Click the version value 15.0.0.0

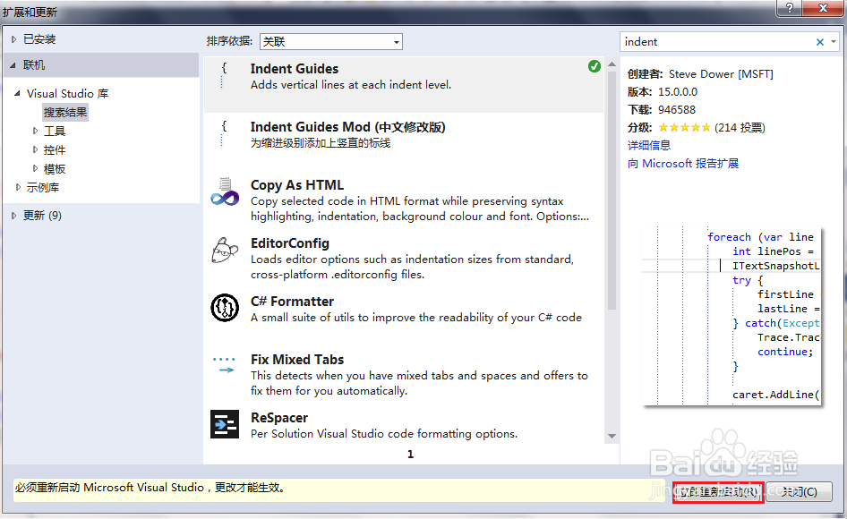(678, 92)
